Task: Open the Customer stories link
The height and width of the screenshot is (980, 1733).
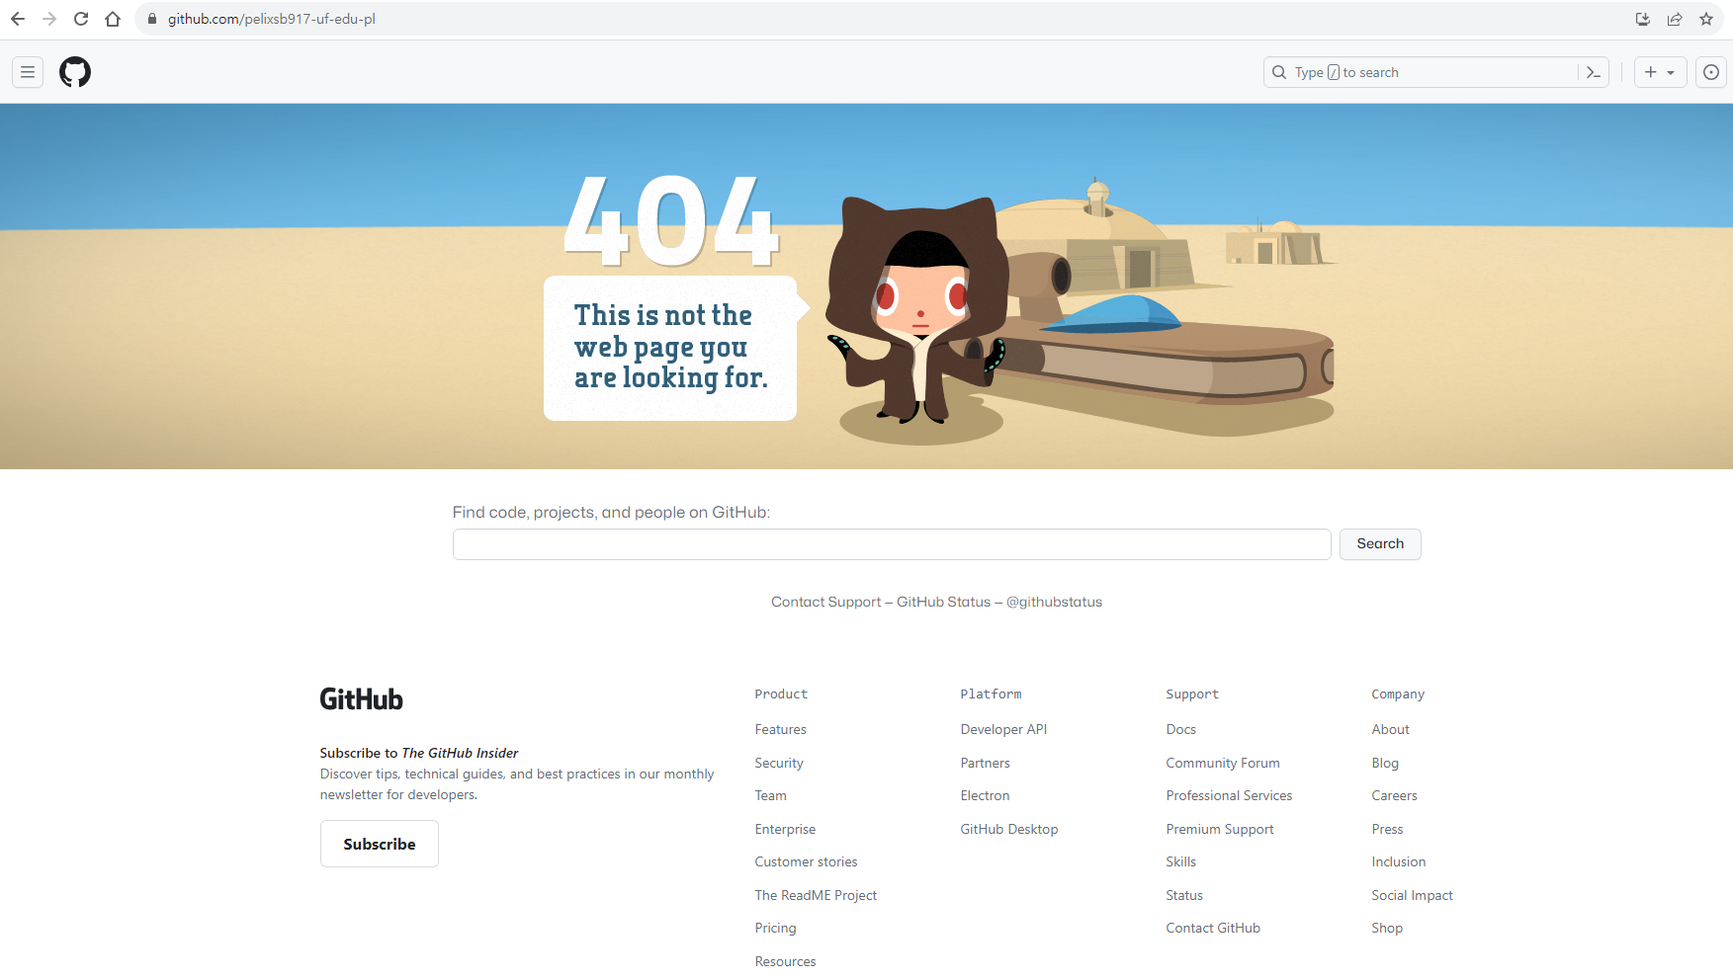Action: point(807,861)
